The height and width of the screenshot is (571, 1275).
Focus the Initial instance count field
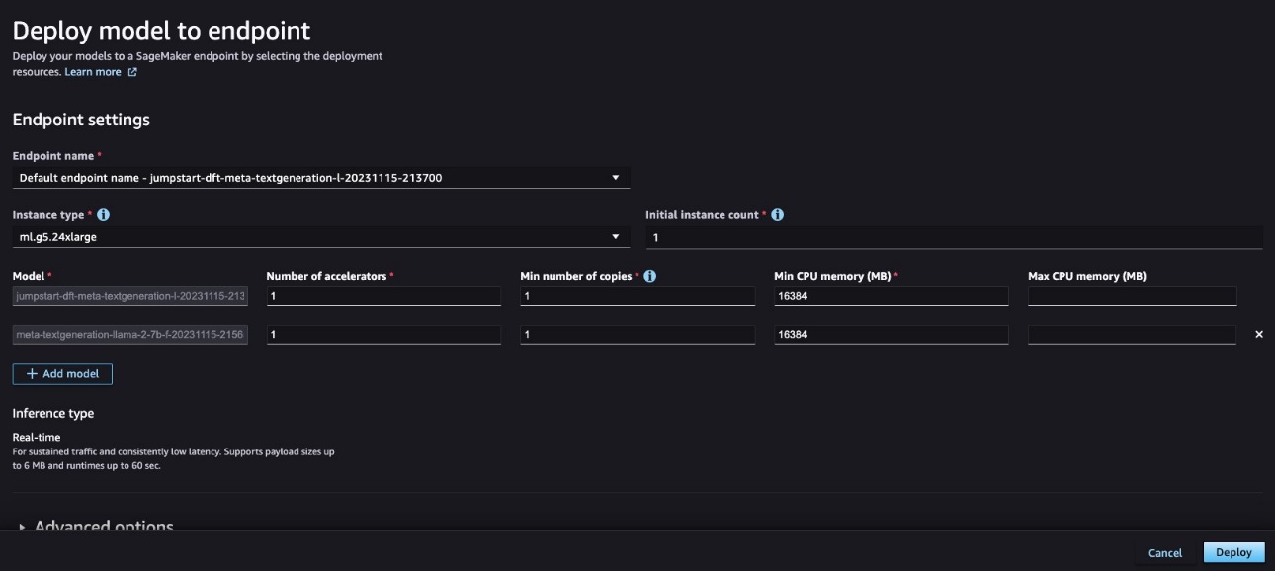click(x=954, y=237)
